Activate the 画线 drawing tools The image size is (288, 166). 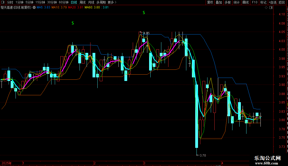click(x=246, y=2)
